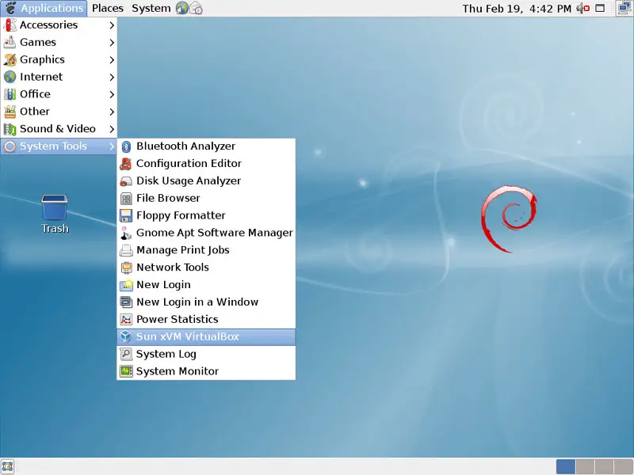This screenshot has width=634, height=475.
Task: Click the window selector icon in top panel
Action: click(x=600, y=8)
